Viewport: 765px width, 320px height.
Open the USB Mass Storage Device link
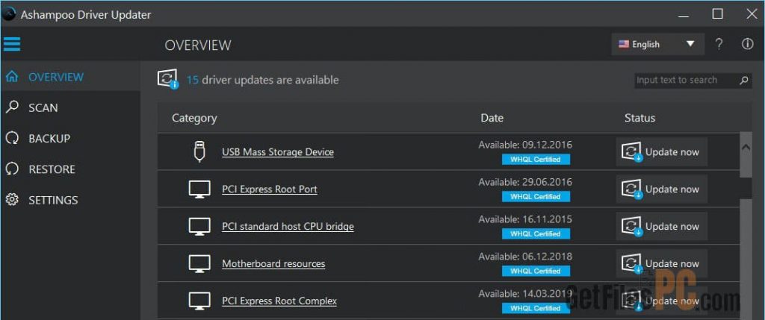(278, 152)
